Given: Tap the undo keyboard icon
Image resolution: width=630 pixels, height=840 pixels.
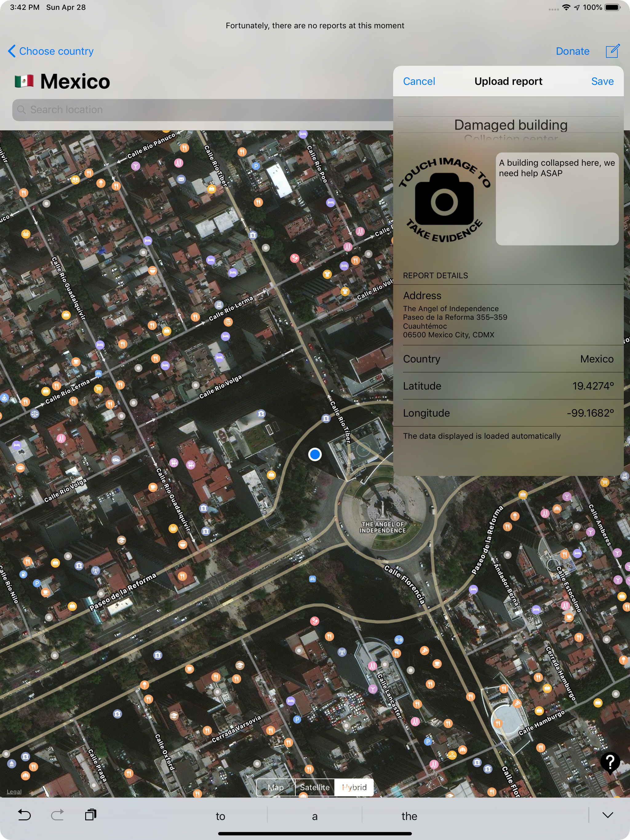Looking at the screenshot, I should point(24,814).
